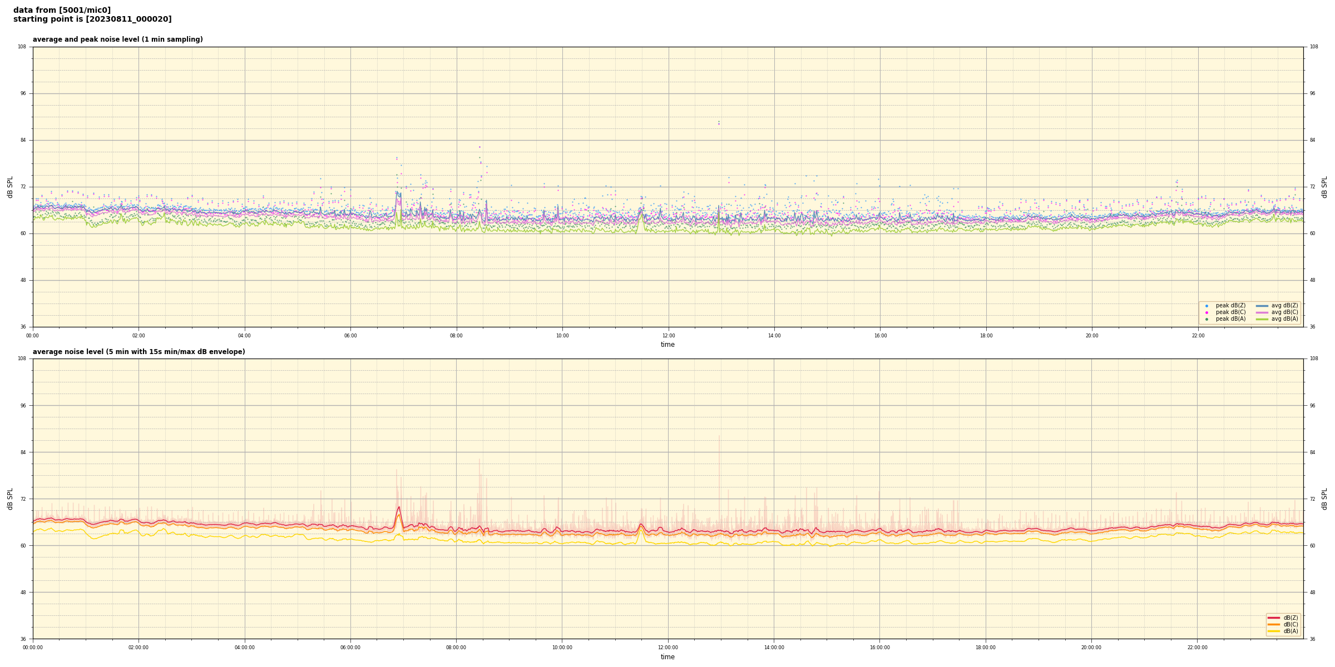This screenshot has height=667, width=1335.
Task: Click the red spike near 07:00 in bottom chart
Action: click(398, 507)
